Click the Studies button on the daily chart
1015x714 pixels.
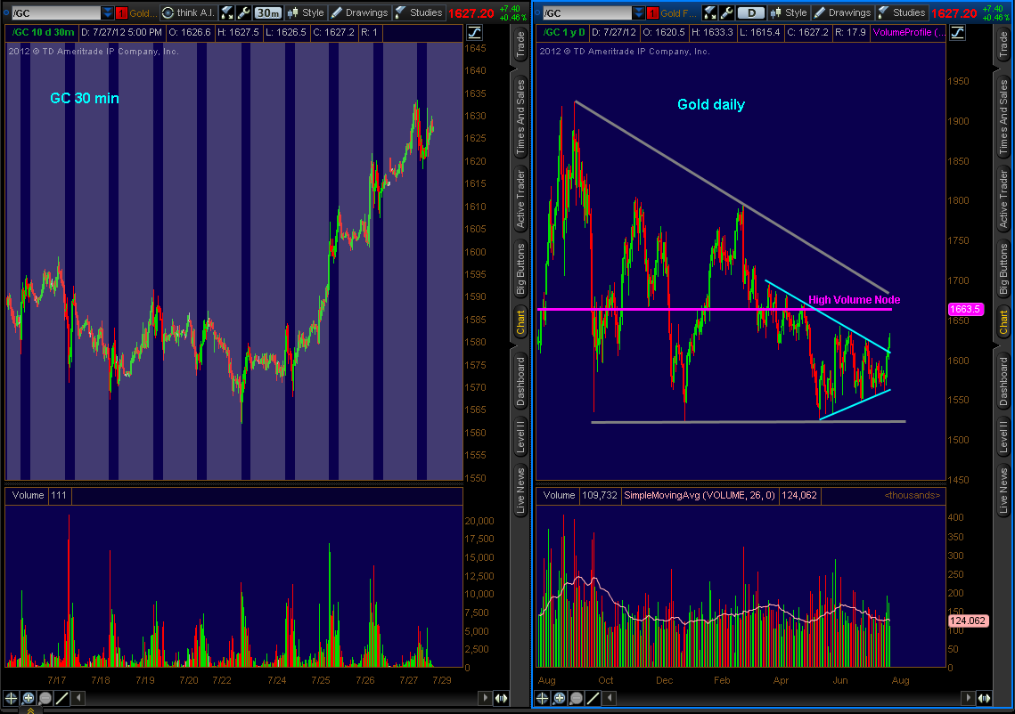pos(901,12)
